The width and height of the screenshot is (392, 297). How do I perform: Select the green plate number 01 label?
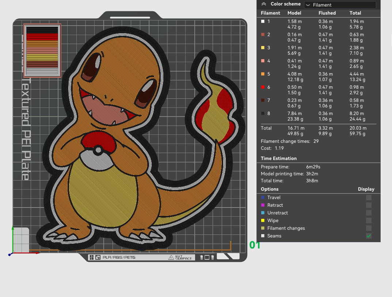pyautogui.click(x=254, y=245)
